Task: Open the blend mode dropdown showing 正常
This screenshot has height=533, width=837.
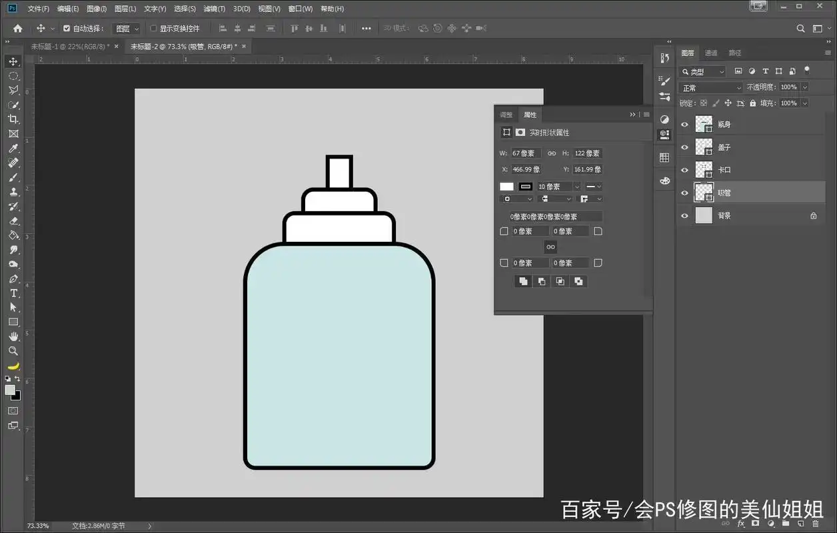Action: tap(710, 87)
